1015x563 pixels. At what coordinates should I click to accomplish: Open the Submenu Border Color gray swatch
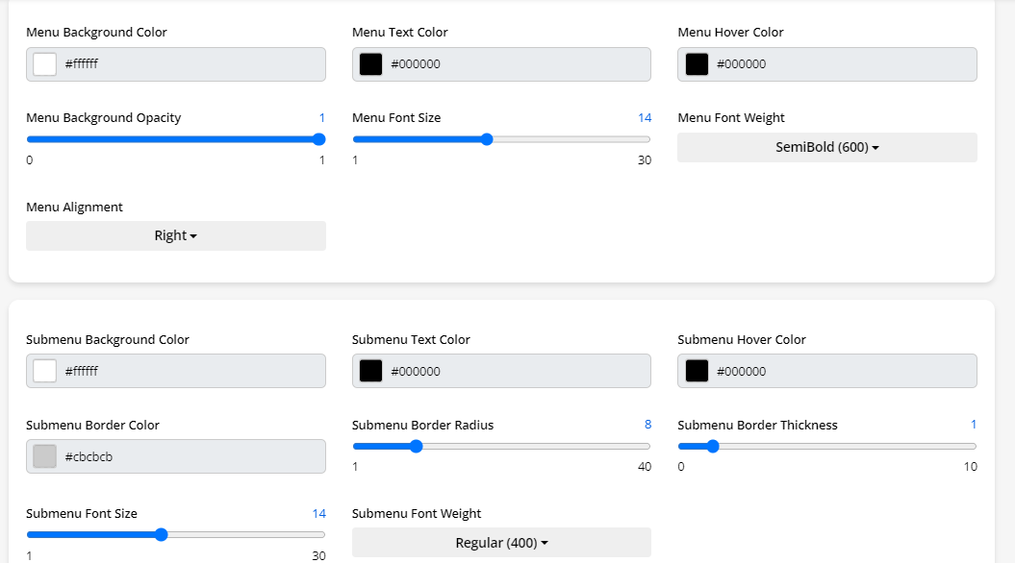[x=44, y=456]
